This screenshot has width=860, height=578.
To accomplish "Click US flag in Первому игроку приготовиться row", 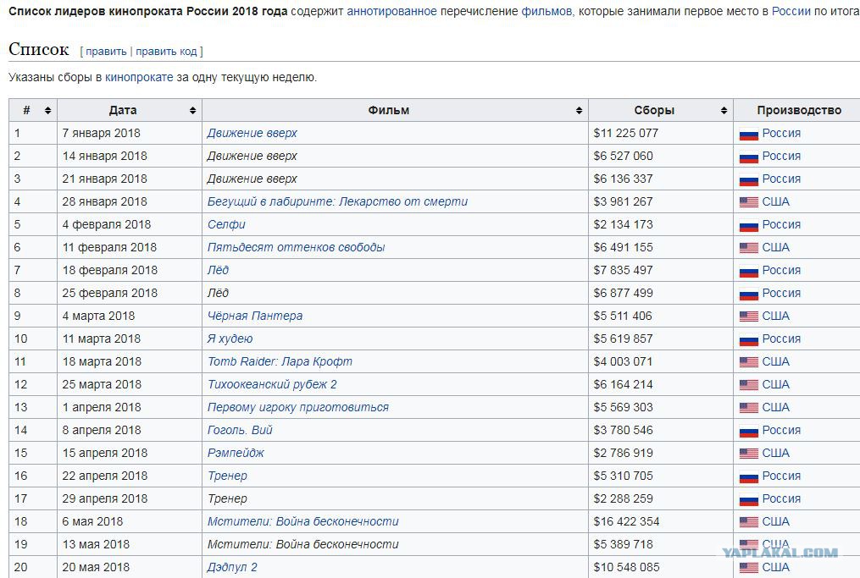I will pyautogui.click(x=749, y=408).
